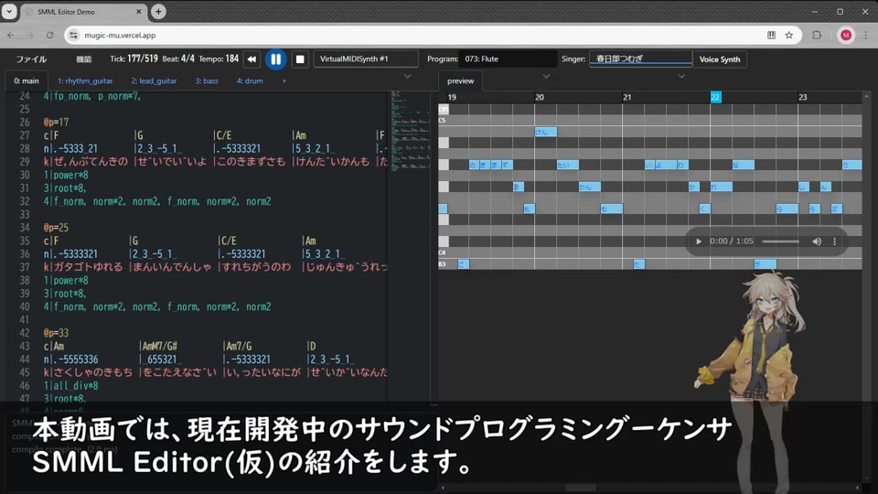The image size is (878, 494).
Task: Open the Program 073: Flute selector
Action: click(508, 59)
